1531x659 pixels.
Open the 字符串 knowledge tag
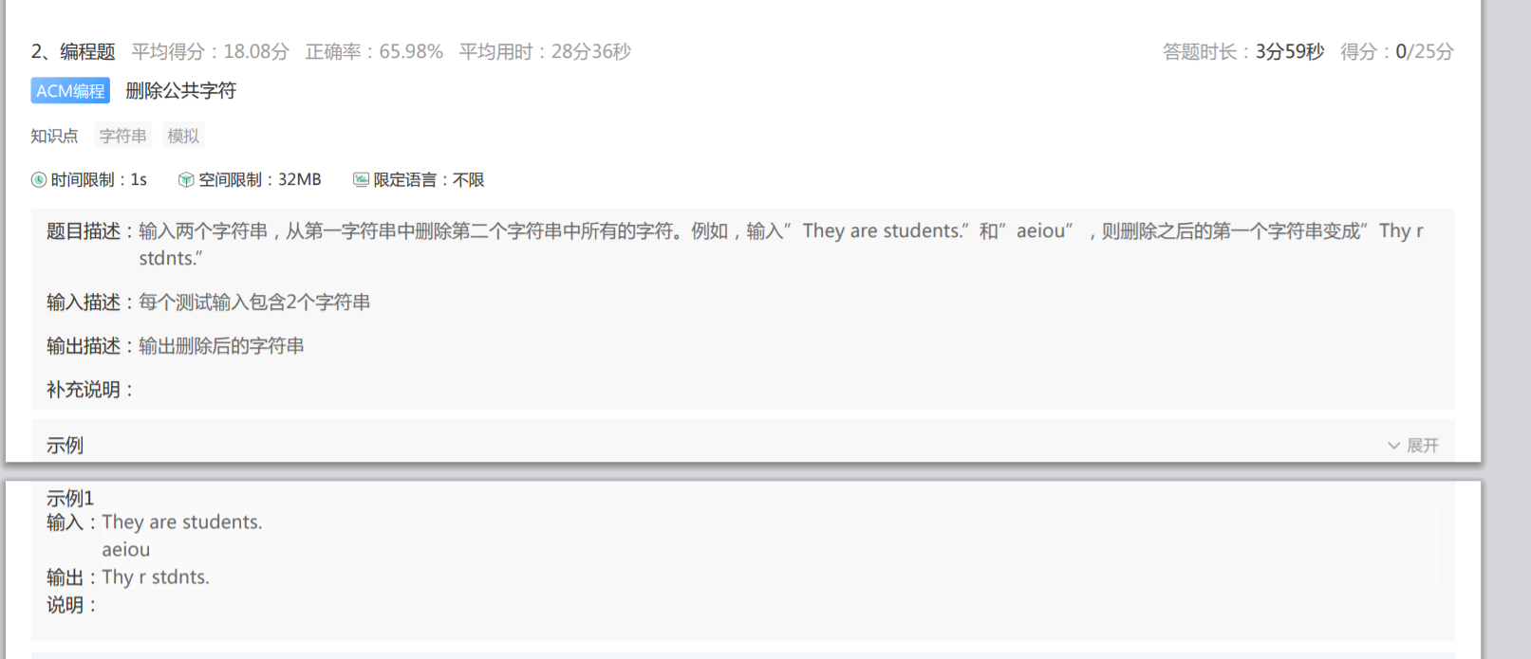tap(123, 136)
